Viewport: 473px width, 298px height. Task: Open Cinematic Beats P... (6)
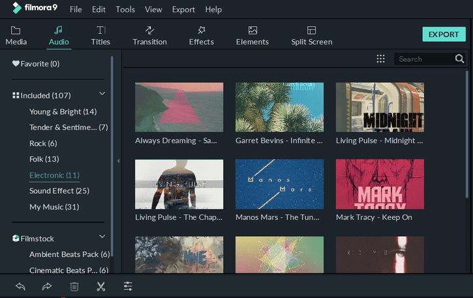[x=69, y=270]
